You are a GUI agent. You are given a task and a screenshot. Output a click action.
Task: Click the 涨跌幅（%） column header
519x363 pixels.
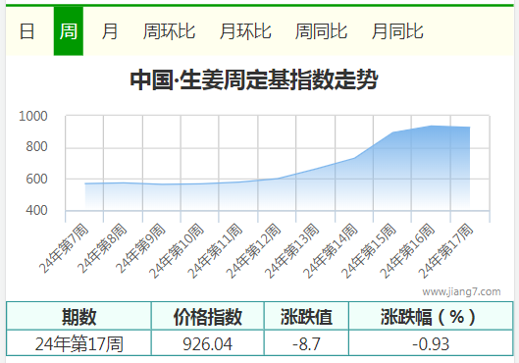coord(431,317)
